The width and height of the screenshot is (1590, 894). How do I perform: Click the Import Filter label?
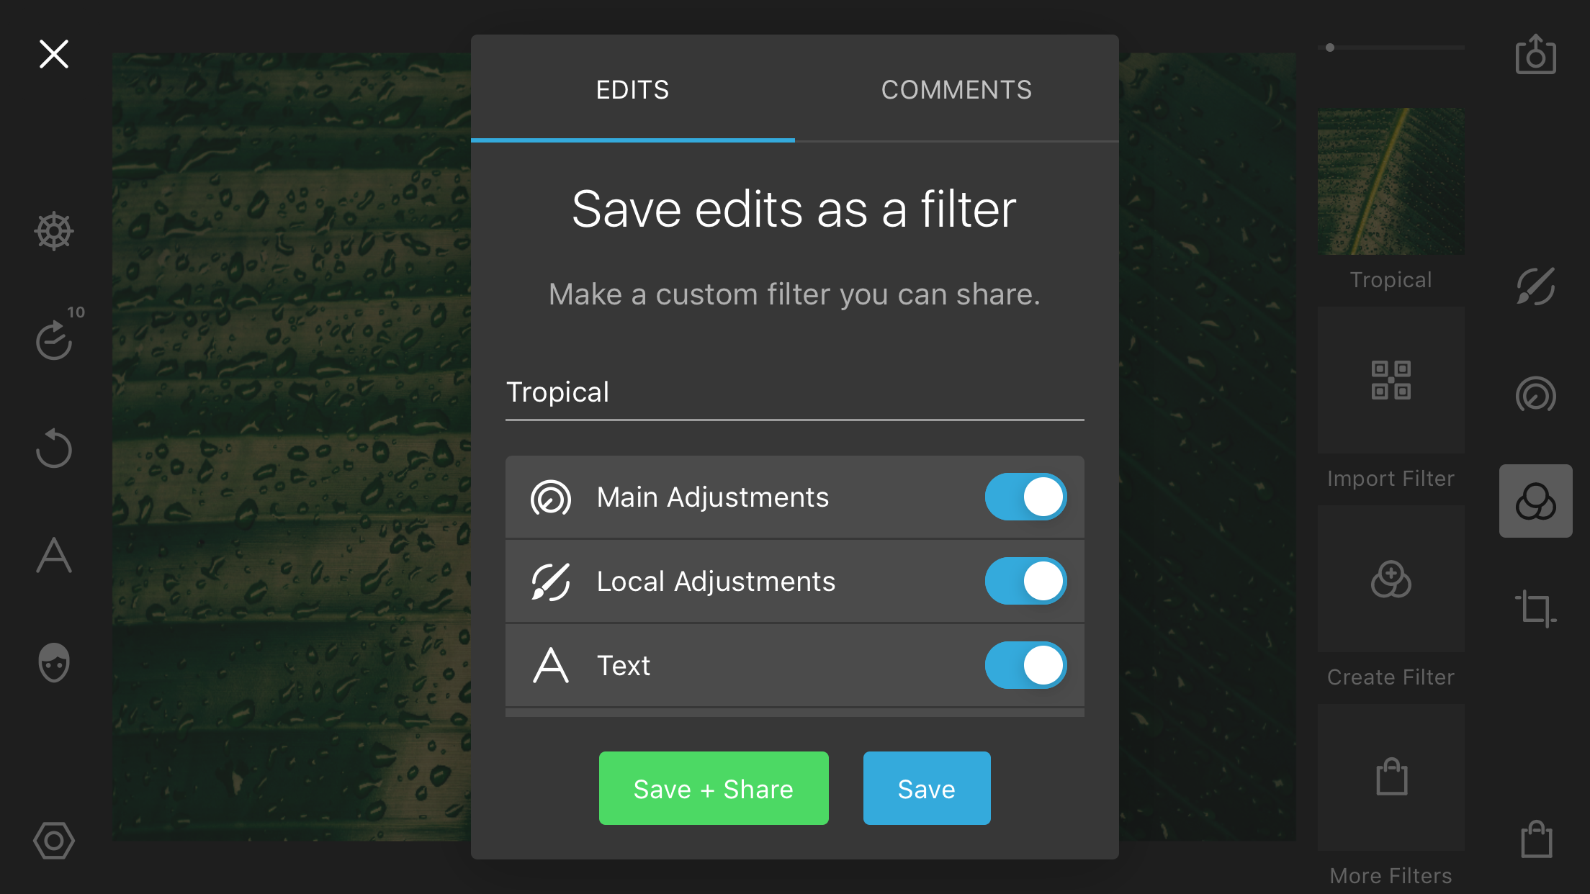coord(1391,479)
